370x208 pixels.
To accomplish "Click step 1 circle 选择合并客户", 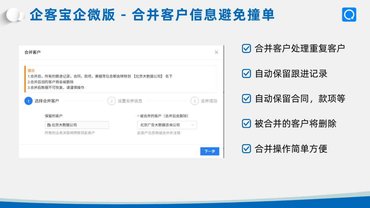I will (x=28, y=101).
